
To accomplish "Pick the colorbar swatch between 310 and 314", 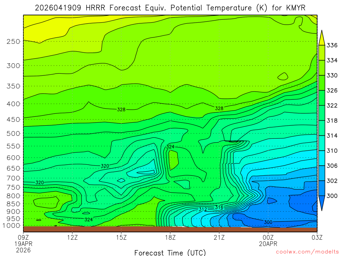I will click(x=322, y=143).
